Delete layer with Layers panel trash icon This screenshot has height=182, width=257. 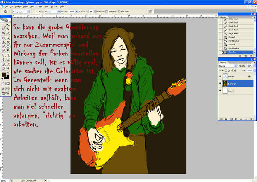point(251,119)
